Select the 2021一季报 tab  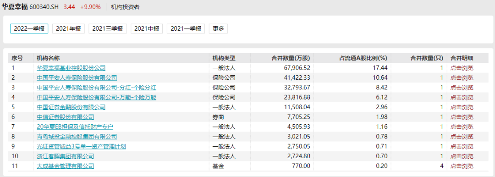point(186,28)
